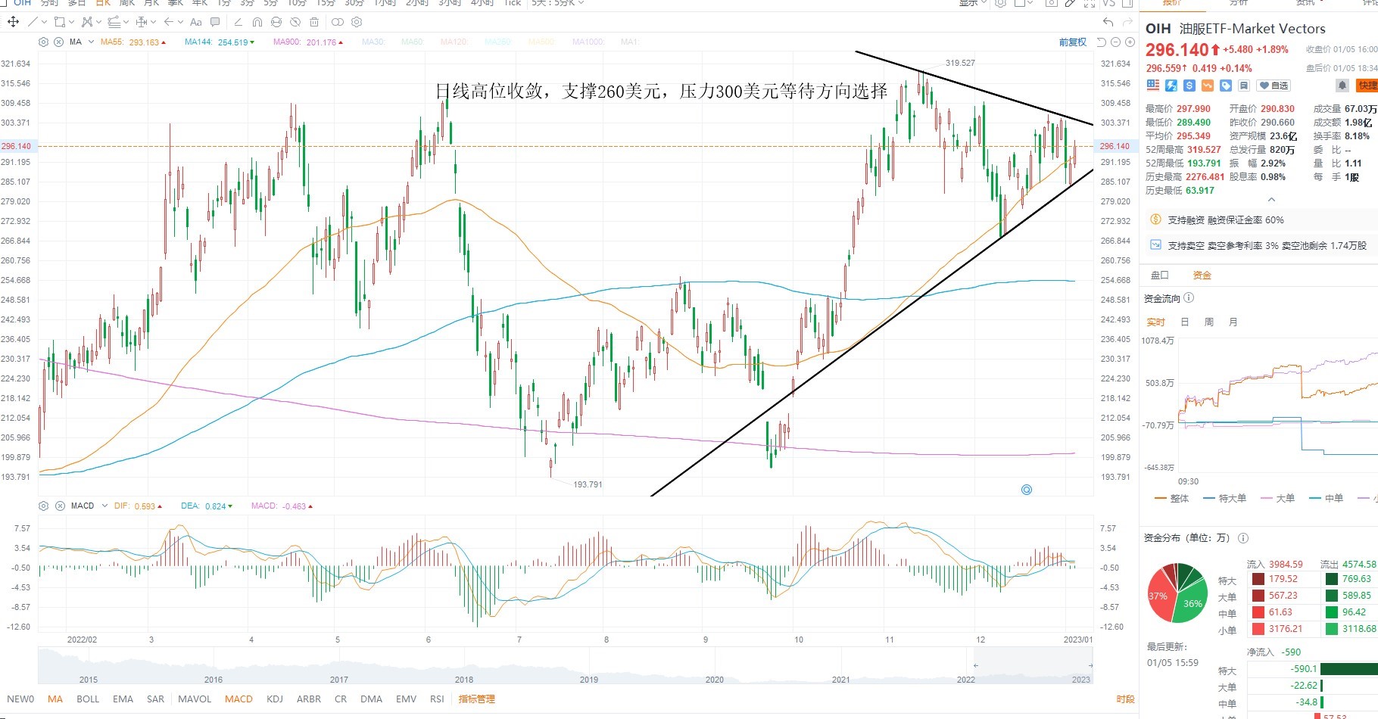Open the rectangle tool dropdown arrow
1378x719 pixels.
(71, 22)
